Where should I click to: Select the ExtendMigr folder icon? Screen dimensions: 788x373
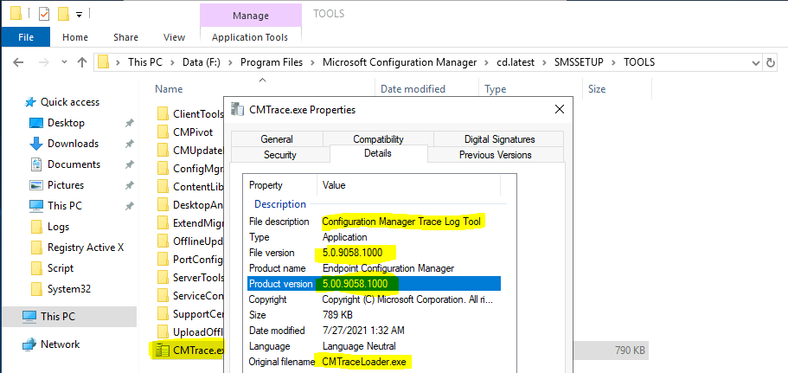click(x=163, y=222)
